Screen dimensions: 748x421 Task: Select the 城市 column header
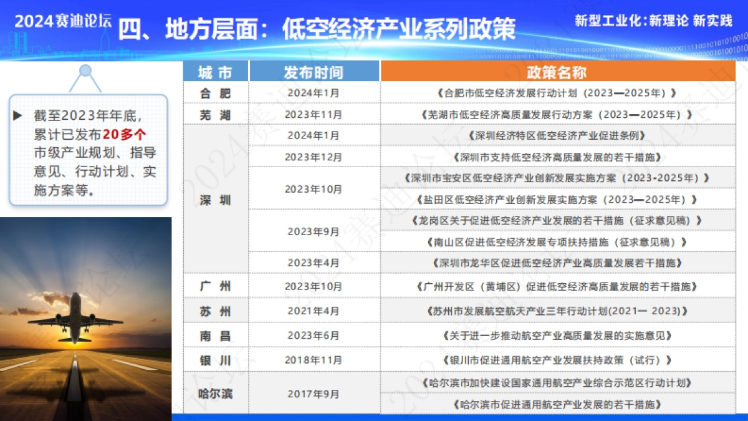click(x=216, y=72)
